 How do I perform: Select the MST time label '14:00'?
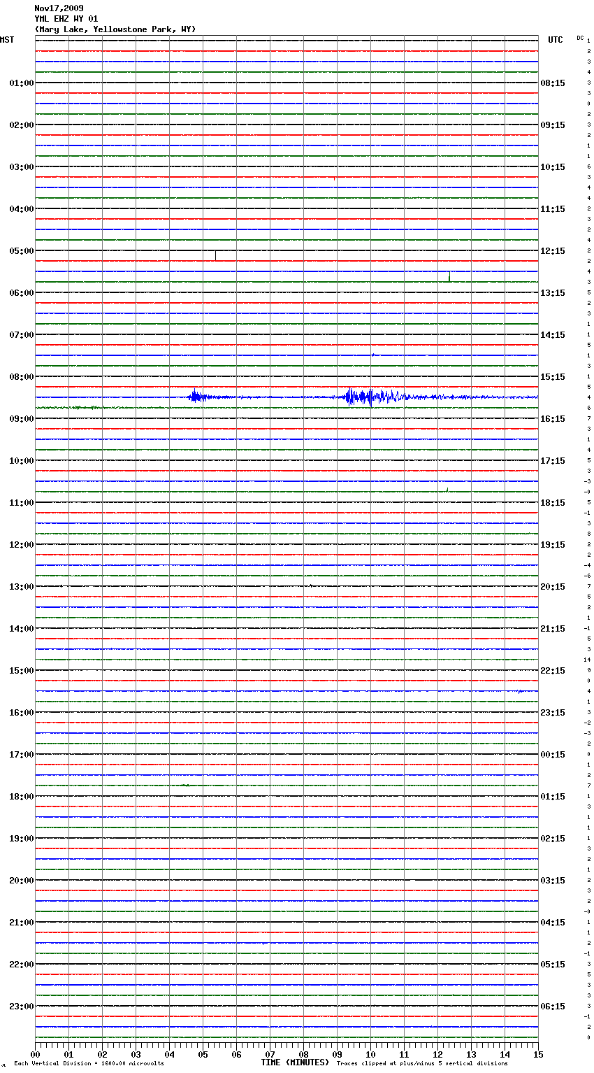pos(22,629)
